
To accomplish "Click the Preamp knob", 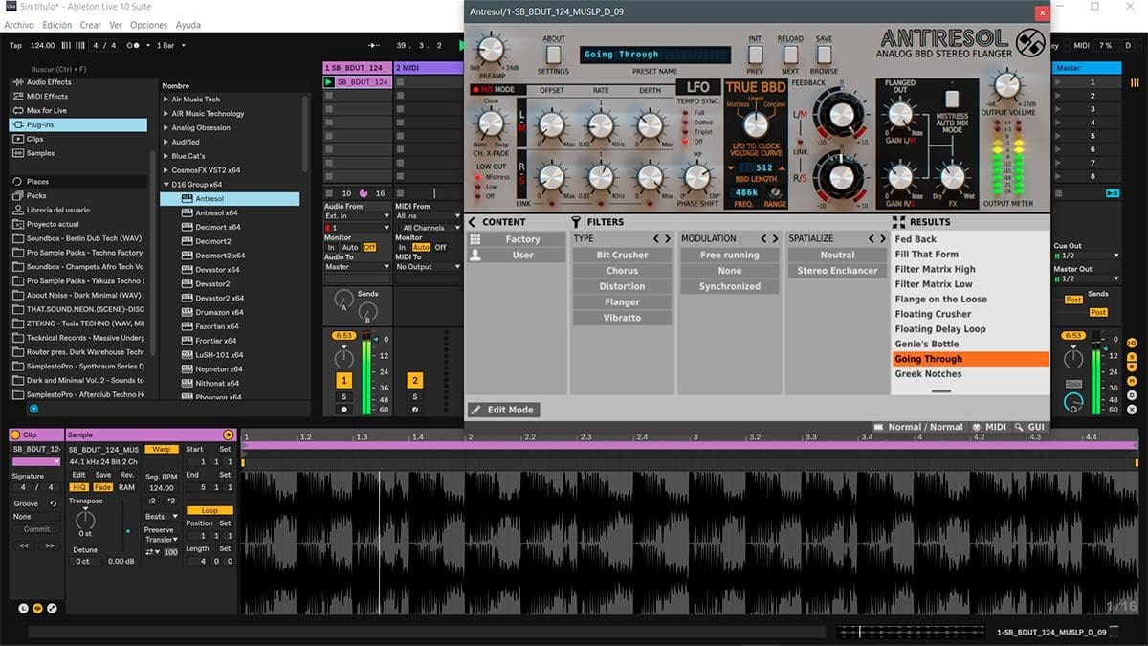I will (490, 50).
